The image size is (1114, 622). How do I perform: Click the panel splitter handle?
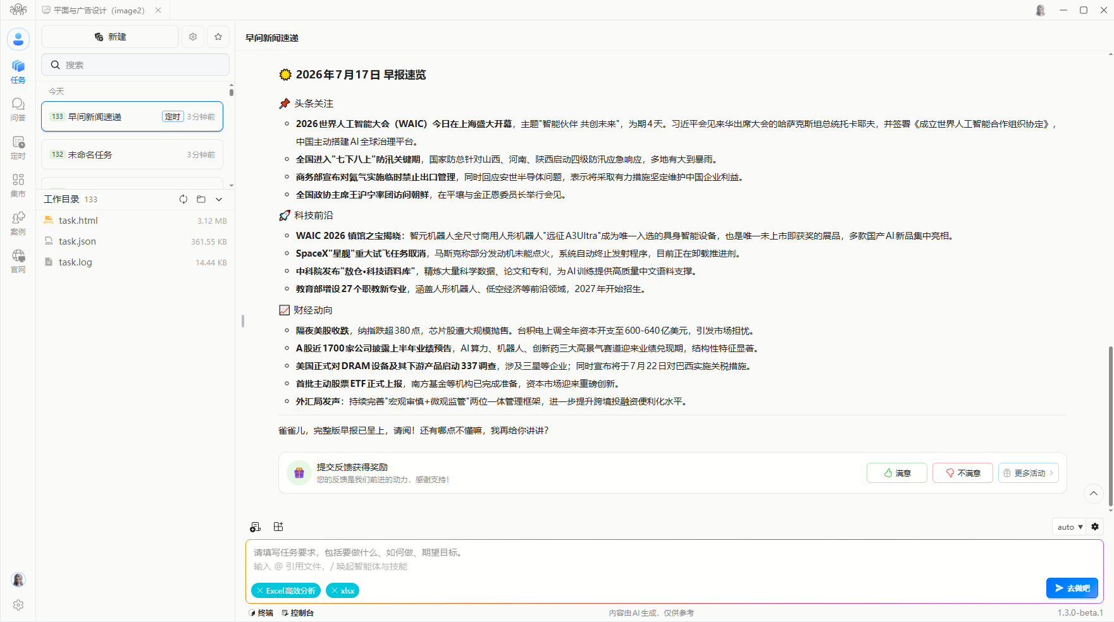[243, 321]
